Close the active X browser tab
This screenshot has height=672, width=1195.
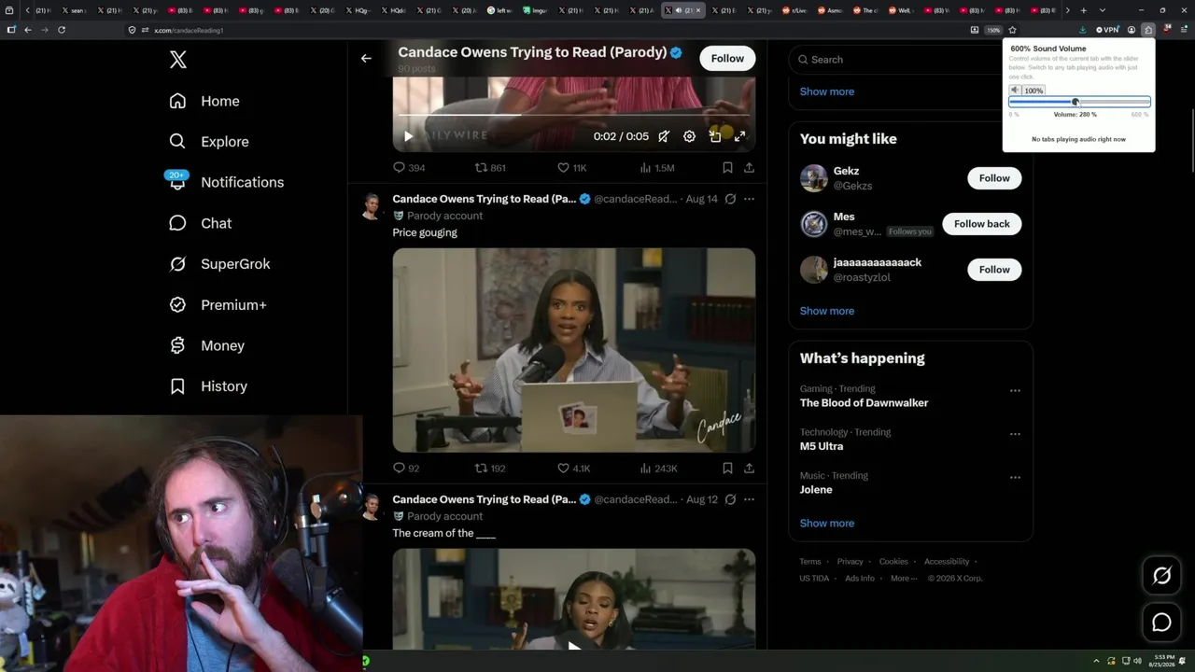pos(698,10)
